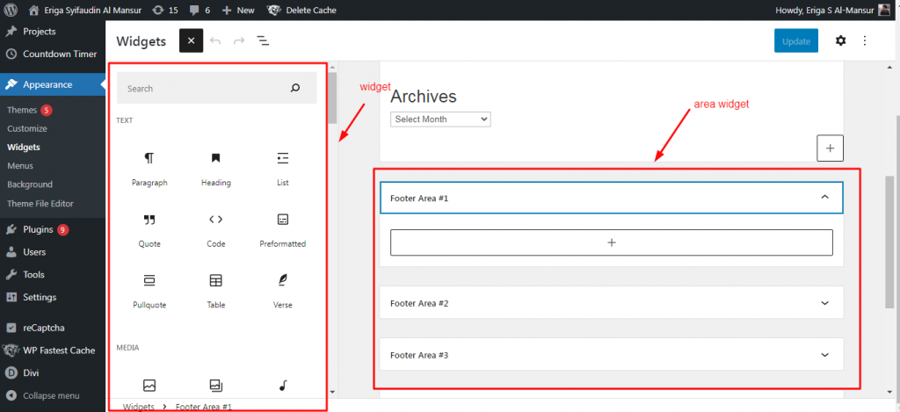Click the Widgets breadcrumb at the bottom
The image size is (900, 412).
click(x=138, y=406)
